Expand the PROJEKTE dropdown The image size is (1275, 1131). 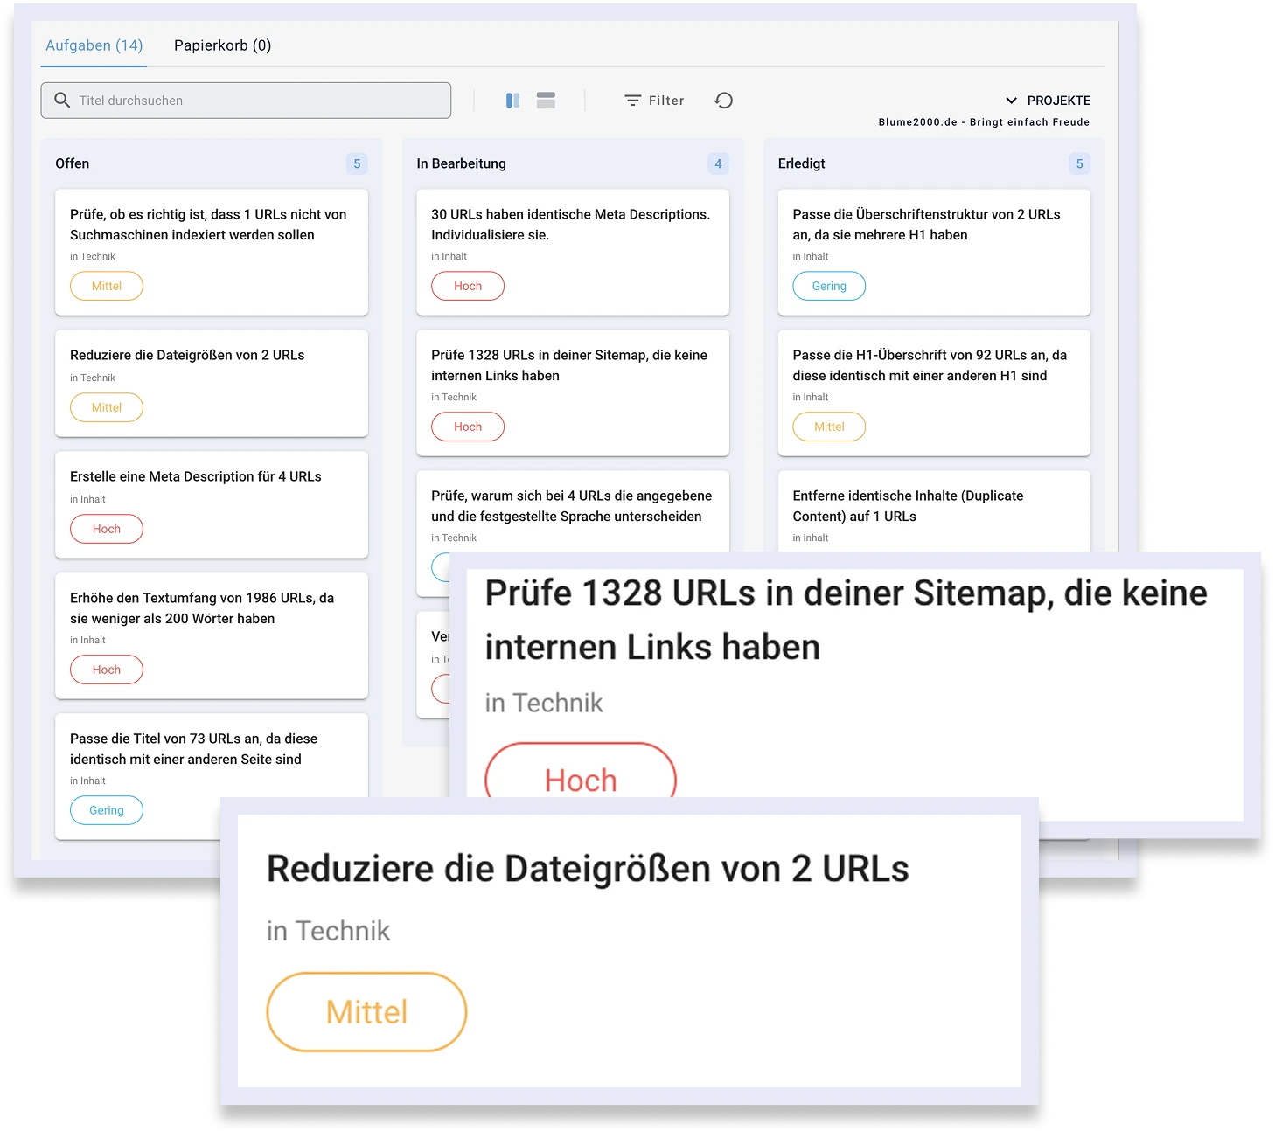point(1048,101)
